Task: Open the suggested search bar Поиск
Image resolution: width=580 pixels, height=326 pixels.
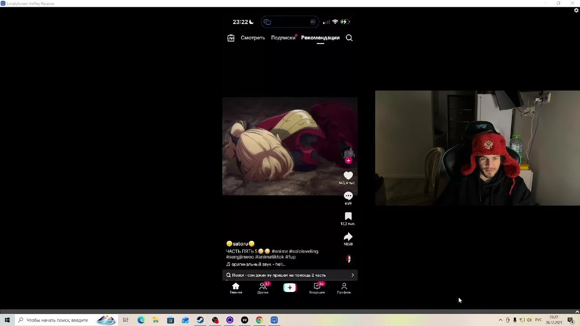Action: coord(290,275)
